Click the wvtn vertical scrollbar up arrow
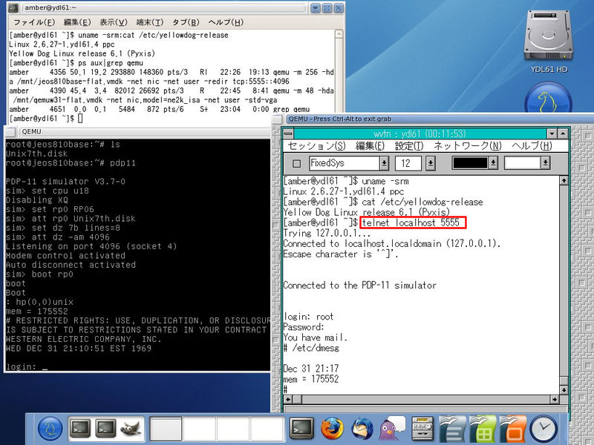 point(564,181)
